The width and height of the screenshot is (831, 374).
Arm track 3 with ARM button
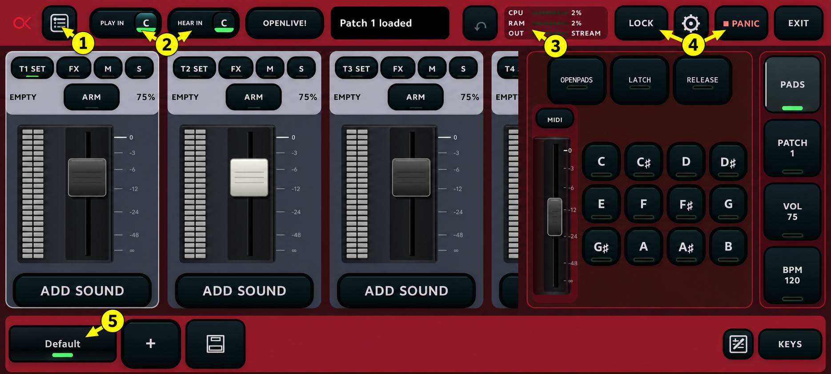click(416, 97)
